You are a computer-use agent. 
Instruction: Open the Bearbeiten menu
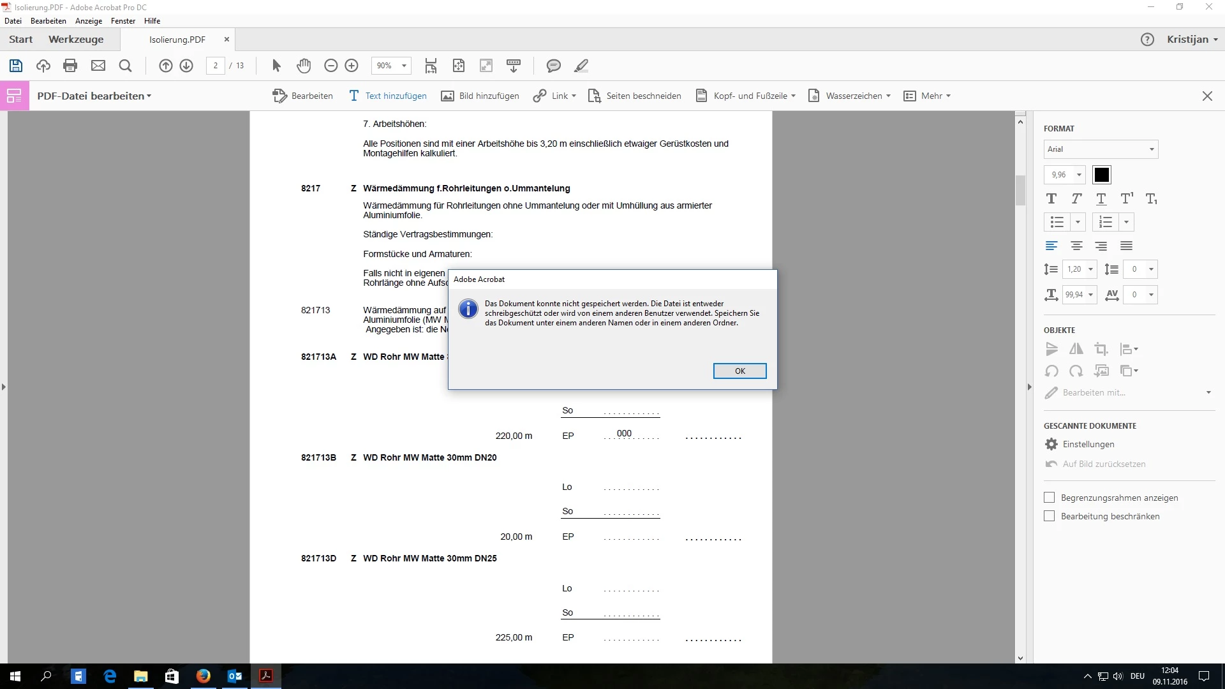[x=48, y=21]
